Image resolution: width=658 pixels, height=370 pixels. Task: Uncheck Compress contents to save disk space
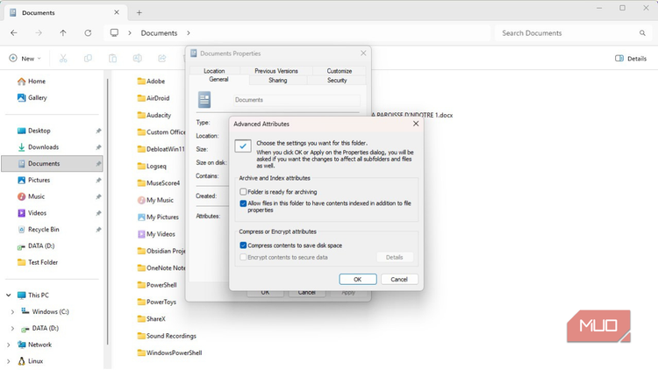[x=243, y=245]
